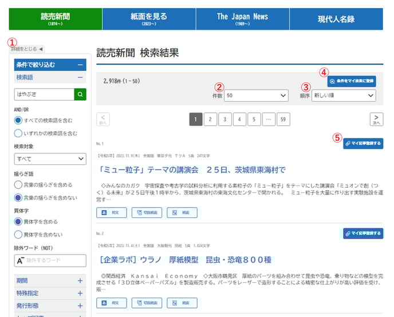Go to results page 3
The height and width of the screenshot is (317, 394).
pos(225,119)
